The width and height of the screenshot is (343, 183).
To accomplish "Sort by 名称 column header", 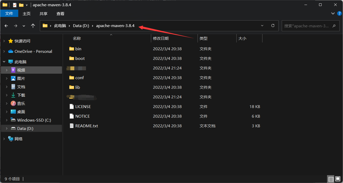I will [77, 38].
